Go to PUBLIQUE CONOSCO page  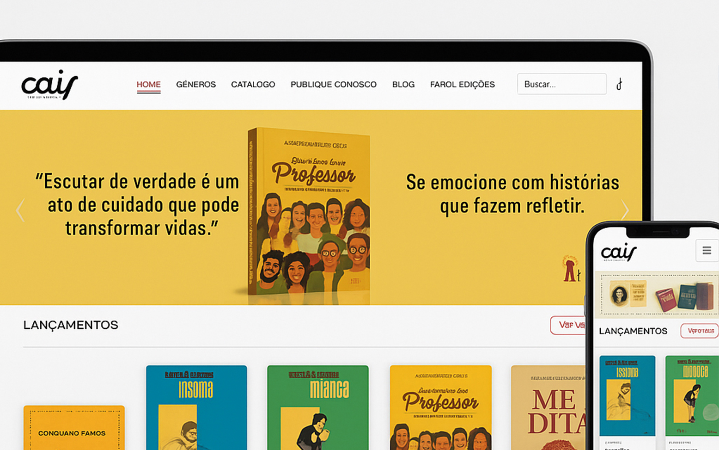click(334, 85)
